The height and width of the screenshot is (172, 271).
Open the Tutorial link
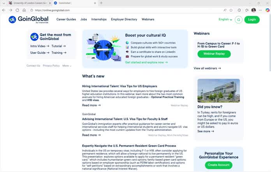(58, 46)
